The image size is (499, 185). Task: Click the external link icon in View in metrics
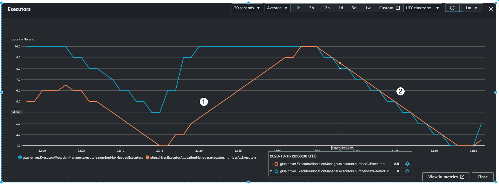[x=462, y=177]
